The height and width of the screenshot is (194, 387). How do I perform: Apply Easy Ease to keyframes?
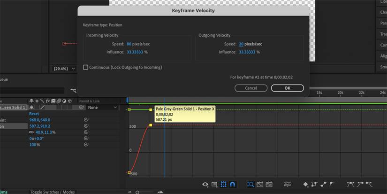(x=350, y=184)
